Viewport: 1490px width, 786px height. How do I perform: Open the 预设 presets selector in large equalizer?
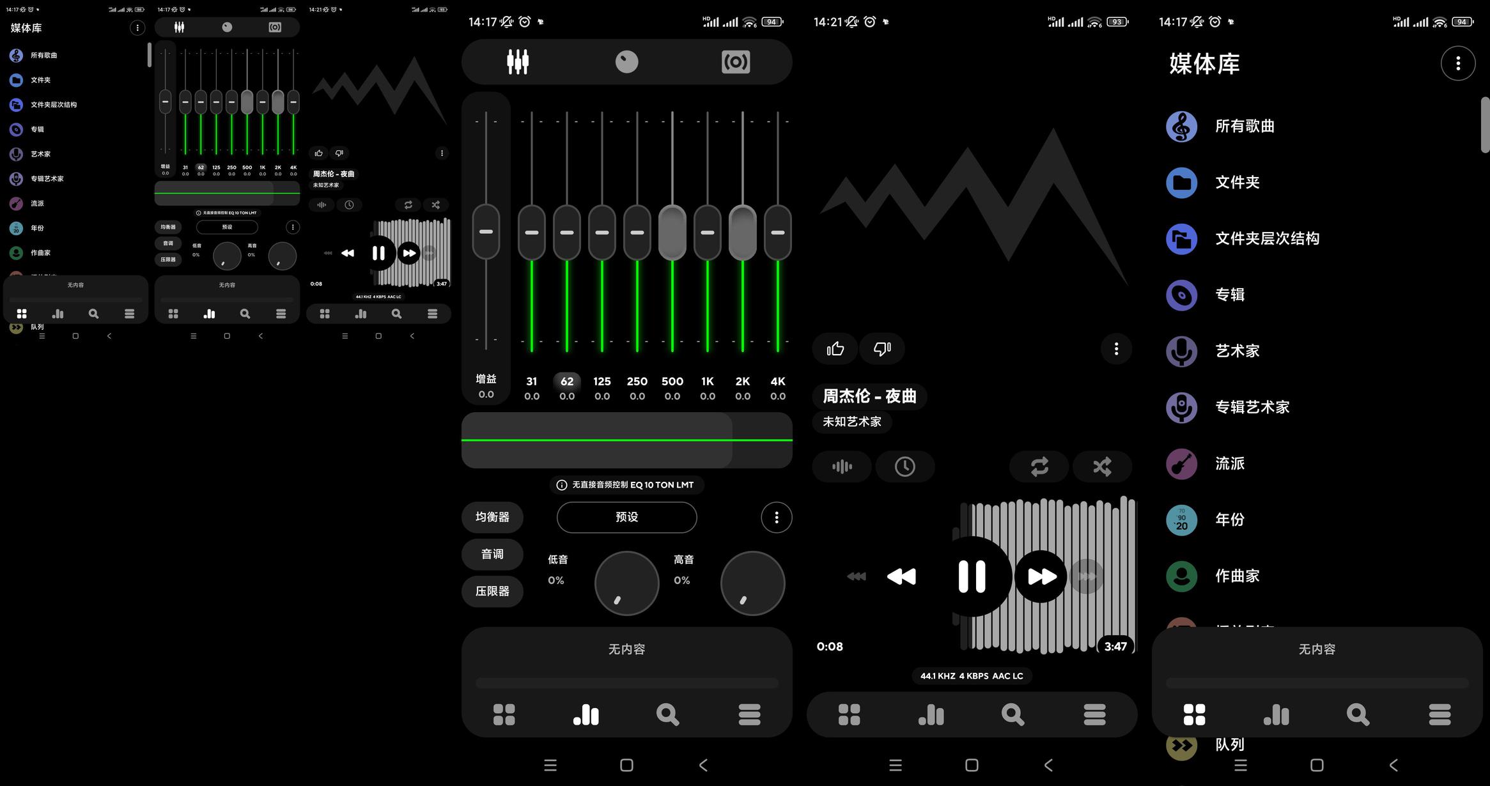(626, 517)
